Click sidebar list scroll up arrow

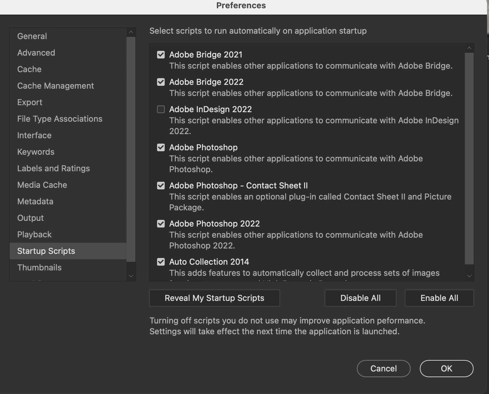[x=131, y=32]
